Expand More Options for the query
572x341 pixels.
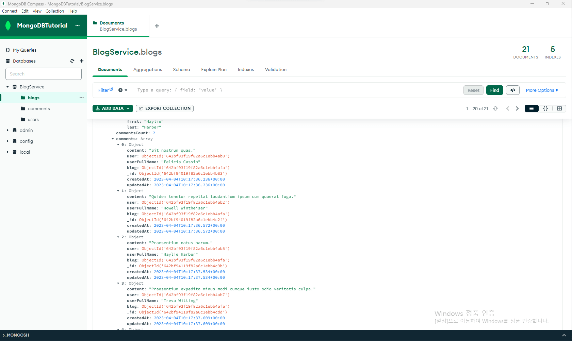[542, 90]
